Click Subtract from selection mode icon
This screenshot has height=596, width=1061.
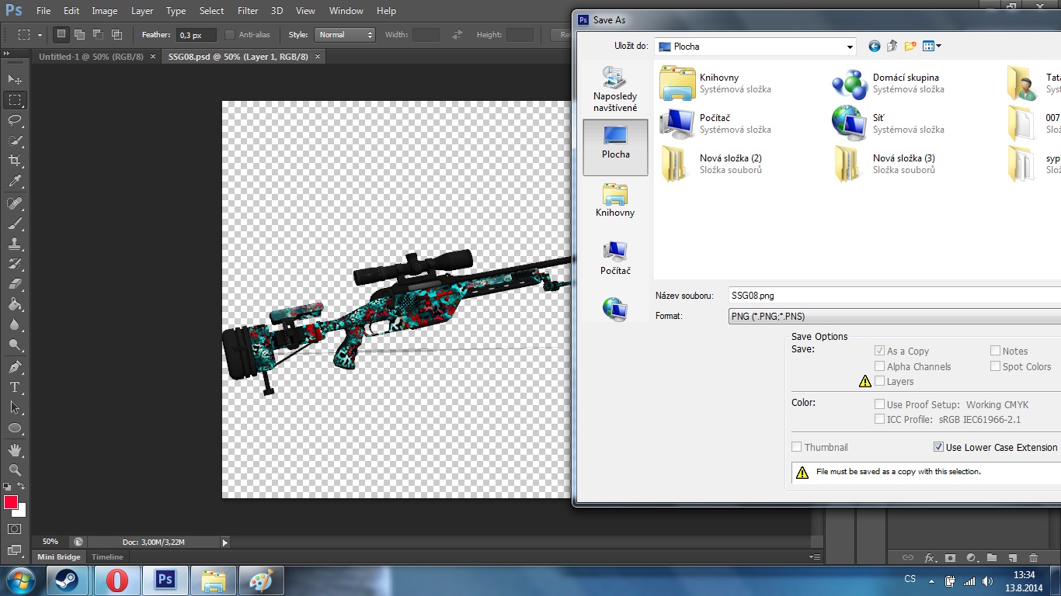click(x=98, y=34)
